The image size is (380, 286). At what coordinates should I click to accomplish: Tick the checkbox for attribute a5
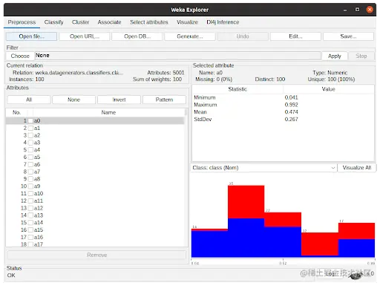coord(30,157)
